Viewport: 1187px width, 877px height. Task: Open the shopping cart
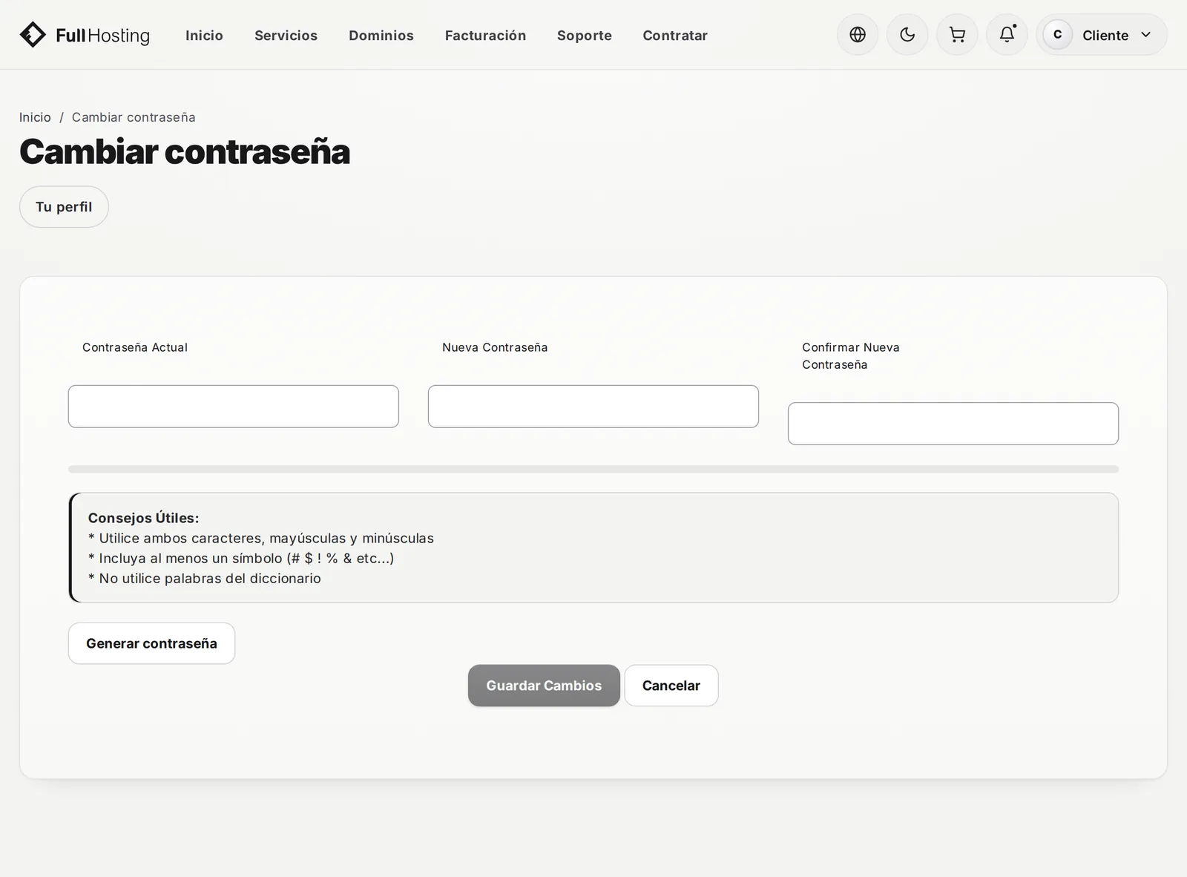(x=957, y=35)
